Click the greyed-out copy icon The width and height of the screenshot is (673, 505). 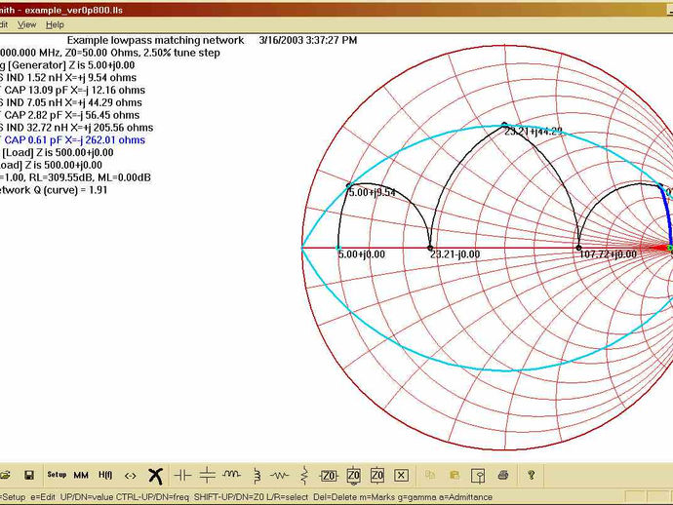429,475
